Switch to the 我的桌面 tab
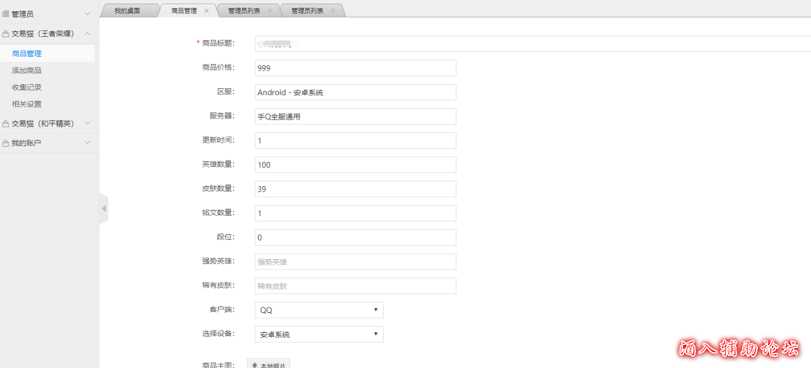 click(127, 11)
